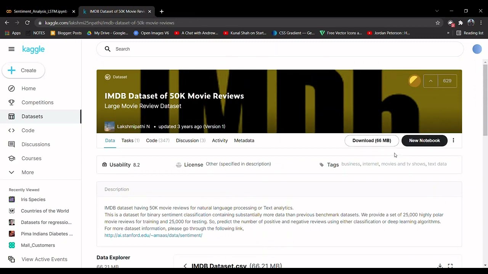
Task: Open a new browser tab
Action: pos(162,11)
